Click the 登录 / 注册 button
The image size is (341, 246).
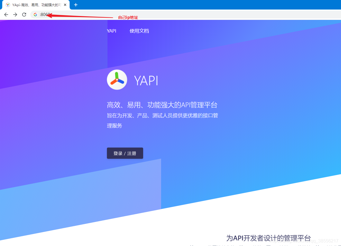coord(125,153)
